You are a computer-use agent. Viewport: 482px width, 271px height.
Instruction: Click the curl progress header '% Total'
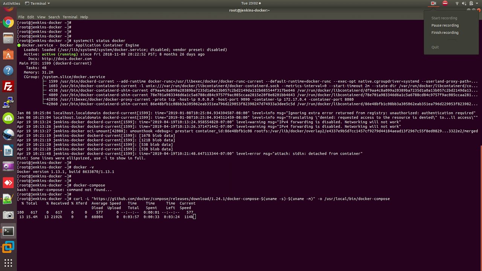pyautogui.click(x=29, y=203)
